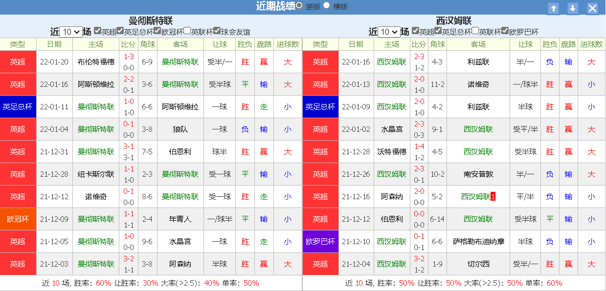
Task: Click 欧罗巴杯 match type cell
Action: point(320,242)
